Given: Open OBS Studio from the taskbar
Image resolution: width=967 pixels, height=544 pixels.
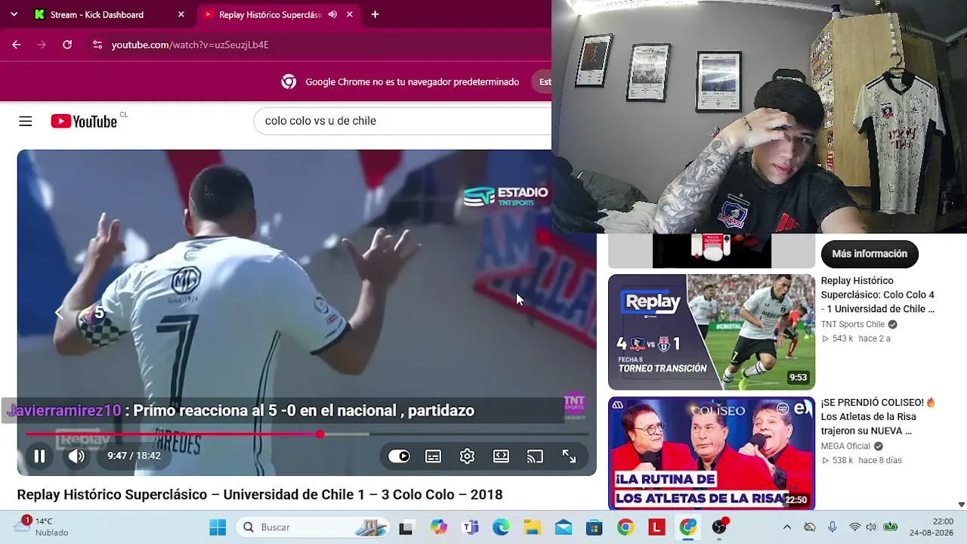Looking at the screenshot, I should [719, 527].
